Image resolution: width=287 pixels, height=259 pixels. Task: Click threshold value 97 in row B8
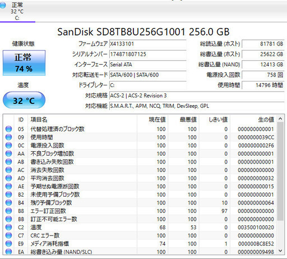[224, 211]
